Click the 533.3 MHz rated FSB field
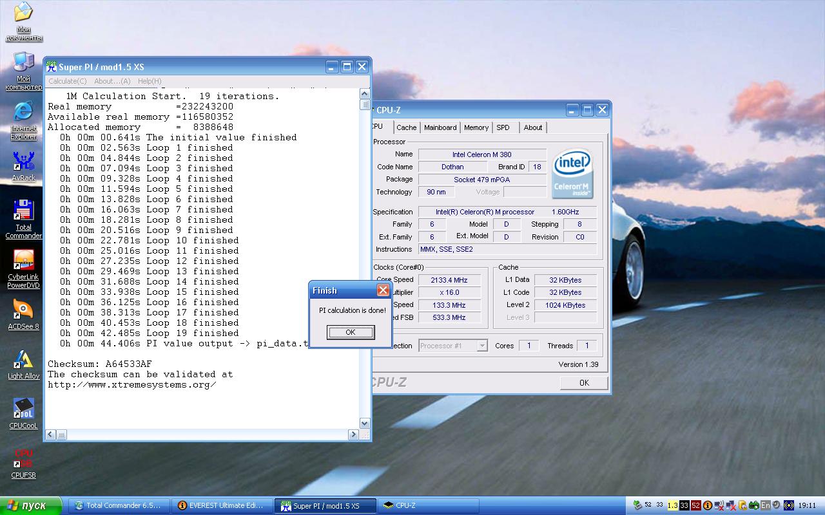The height and width of the screenshot is (515, 825). point(450,317)
